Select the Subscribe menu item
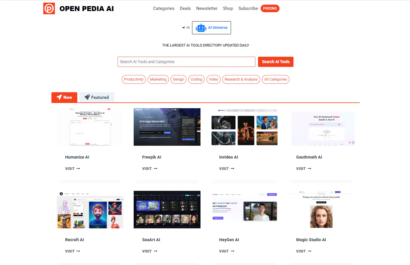410x265 pixels. (x=248, y=8)
